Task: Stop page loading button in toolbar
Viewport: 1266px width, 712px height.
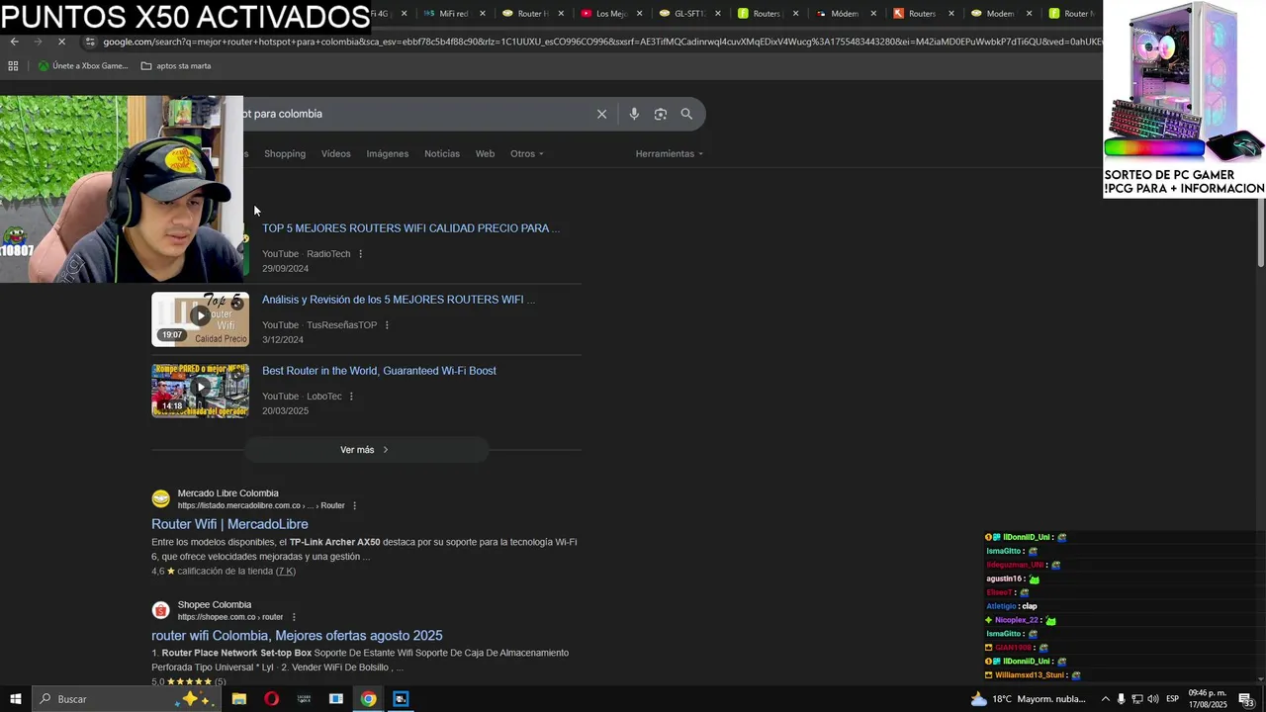Action: point(61,42)
